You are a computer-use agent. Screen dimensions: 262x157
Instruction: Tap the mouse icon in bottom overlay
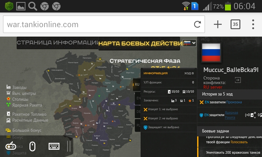pyautogui.click(x=32, y=146)
